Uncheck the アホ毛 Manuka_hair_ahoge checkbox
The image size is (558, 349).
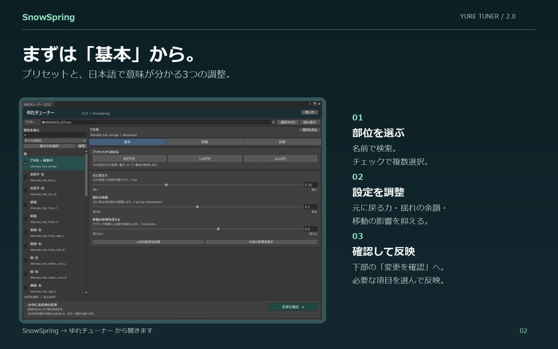coord(25,163)
